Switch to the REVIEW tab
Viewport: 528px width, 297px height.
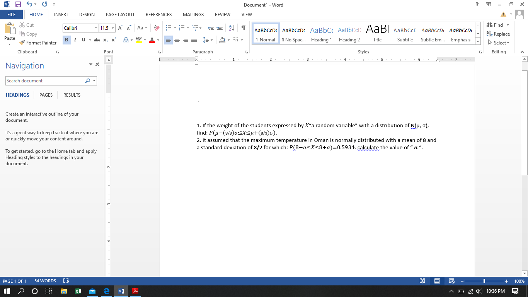223,15
